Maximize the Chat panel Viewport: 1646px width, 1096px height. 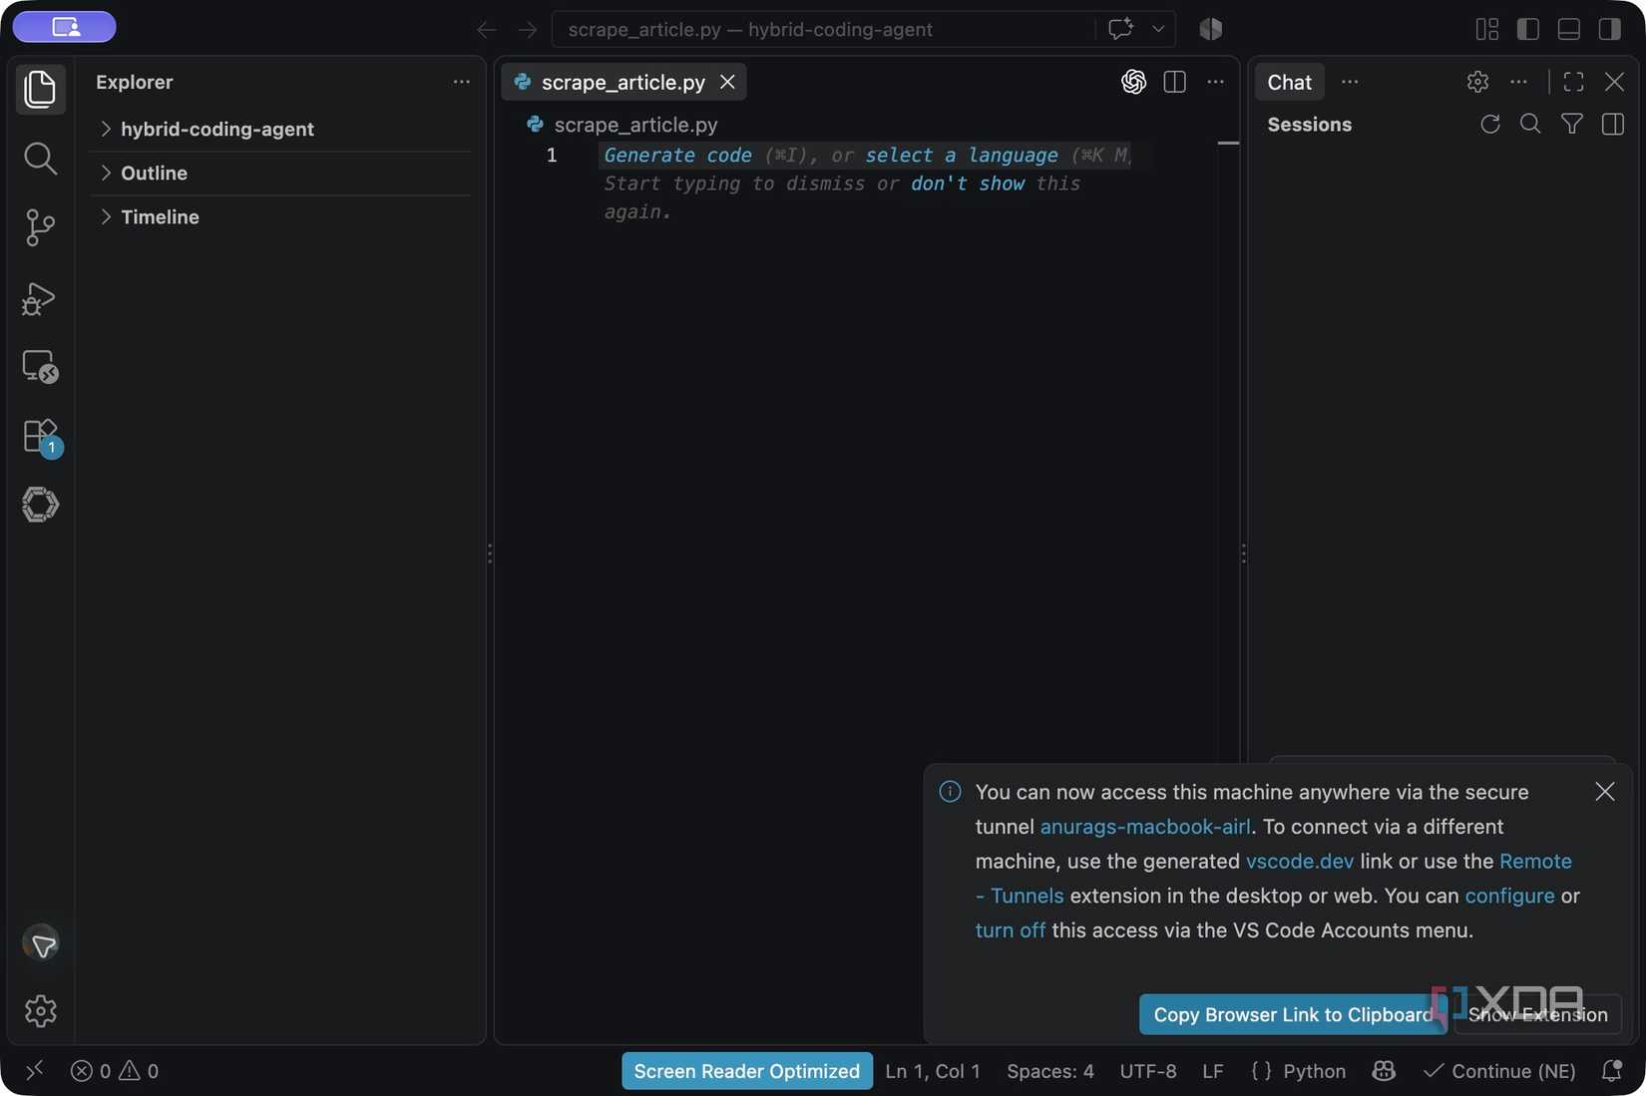[1573, 82]
